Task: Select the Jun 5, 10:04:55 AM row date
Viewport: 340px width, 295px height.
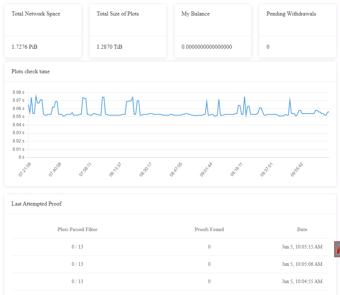Action: point(302,281)
